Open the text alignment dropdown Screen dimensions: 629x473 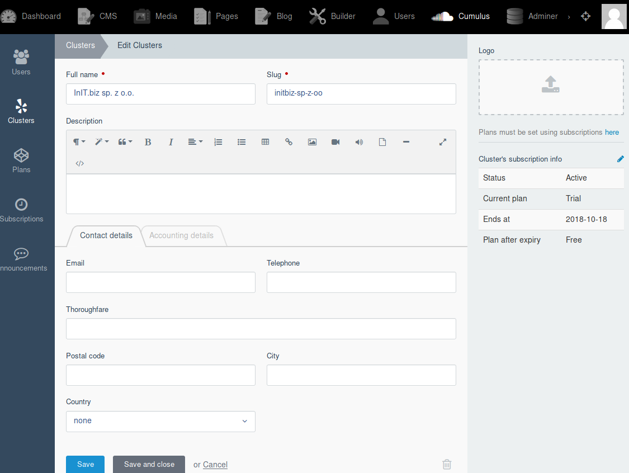coord(195,142)
